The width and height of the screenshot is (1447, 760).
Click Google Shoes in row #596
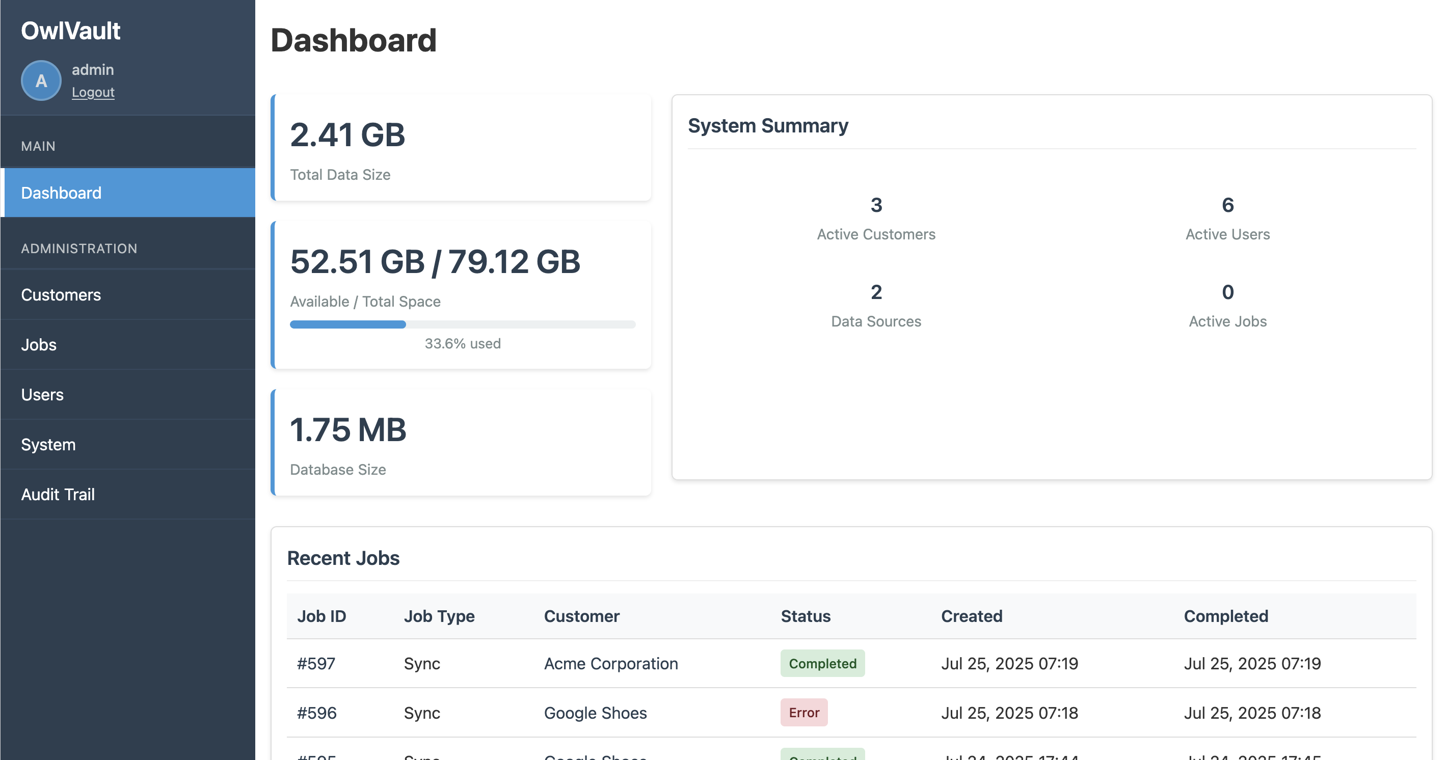pyautogui.click(x=595, y=712)
